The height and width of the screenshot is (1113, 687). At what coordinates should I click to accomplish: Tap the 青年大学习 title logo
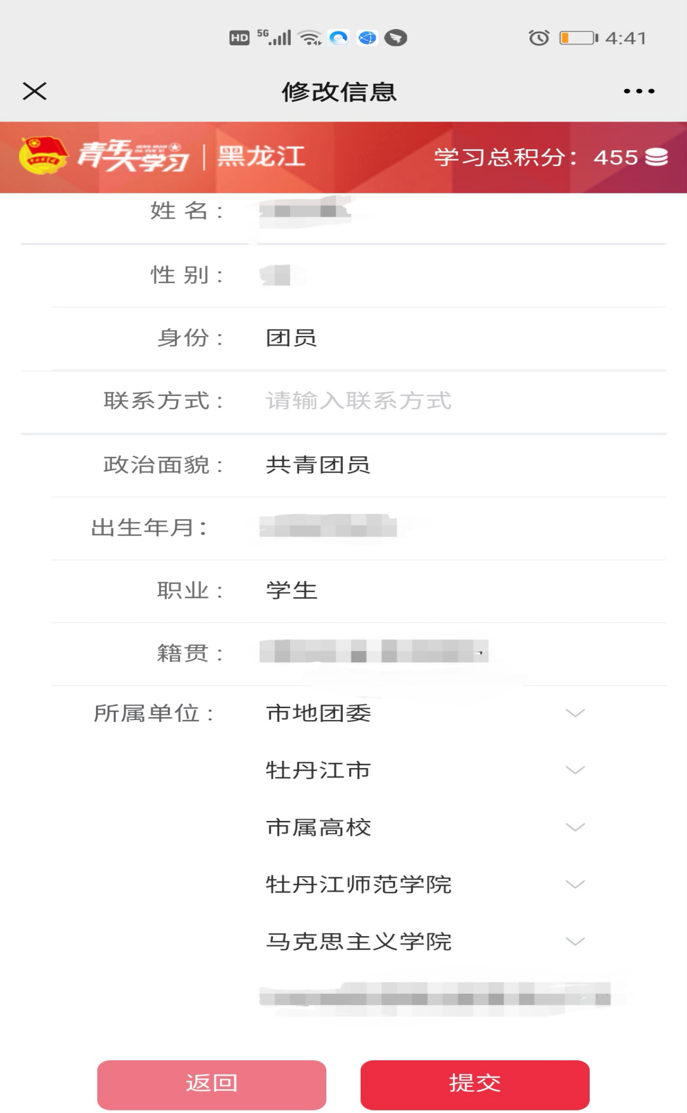(133, 157)
